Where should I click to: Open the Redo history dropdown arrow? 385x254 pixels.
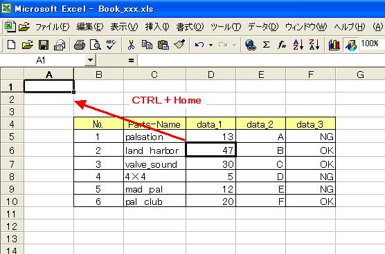pos(234,45)
